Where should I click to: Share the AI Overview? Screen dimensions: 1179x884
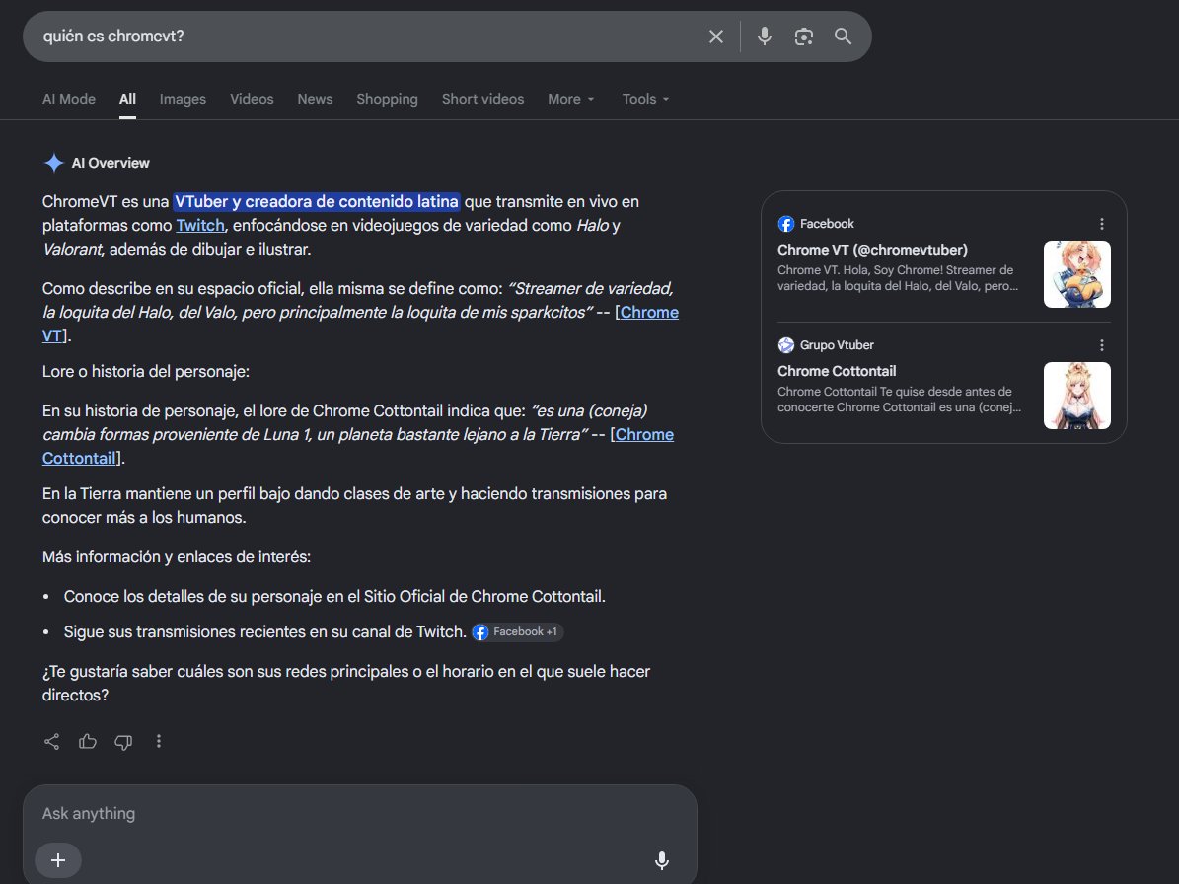(x=52, y=741)
